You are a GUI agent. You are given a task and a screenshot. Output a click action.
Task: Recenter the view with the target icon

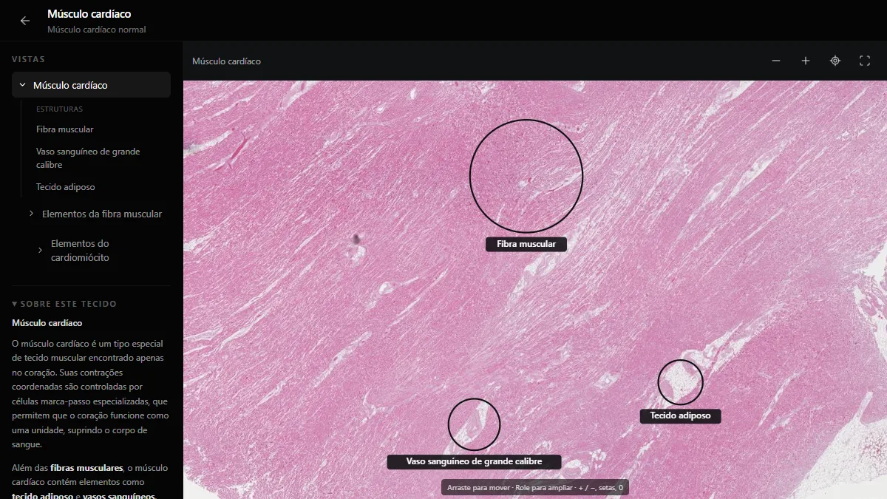[835, 61]
